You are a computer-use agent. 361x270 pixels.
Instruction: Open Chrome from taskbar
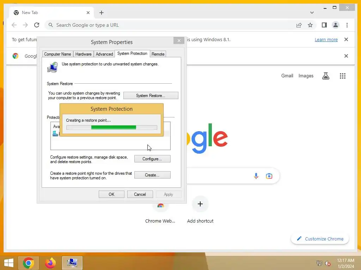pos(29,263)
